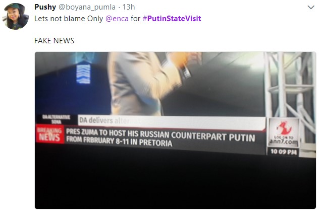The width and height of the screenshot is (319, 212).
Task: Follow the @enca mention link
Action: (x=117, y=19)
